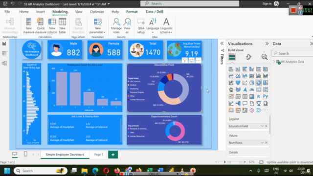
Task: Select the funnel chart visual
Action: (x=238, y=83)
